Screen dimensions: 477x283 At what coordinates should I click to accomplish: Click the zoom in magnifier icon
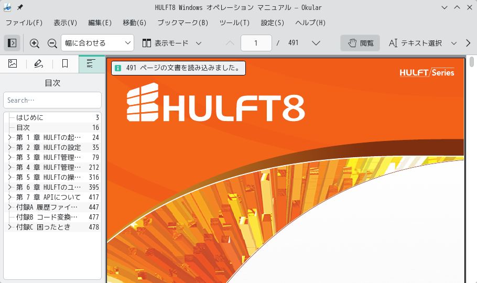coord(35,43)
